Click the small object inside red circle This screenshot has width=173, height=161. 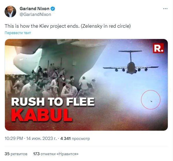click(x=151, y=101)
